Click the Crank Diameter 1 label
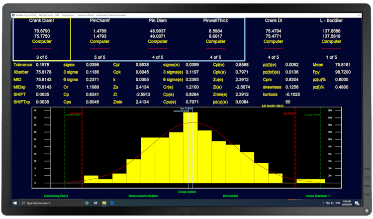The width and height of the screenshot is (373, 219). tap(318, 196)
